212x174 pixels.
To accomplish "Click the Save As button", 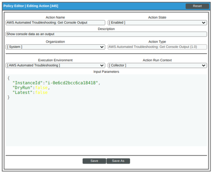I will point(118,161).
